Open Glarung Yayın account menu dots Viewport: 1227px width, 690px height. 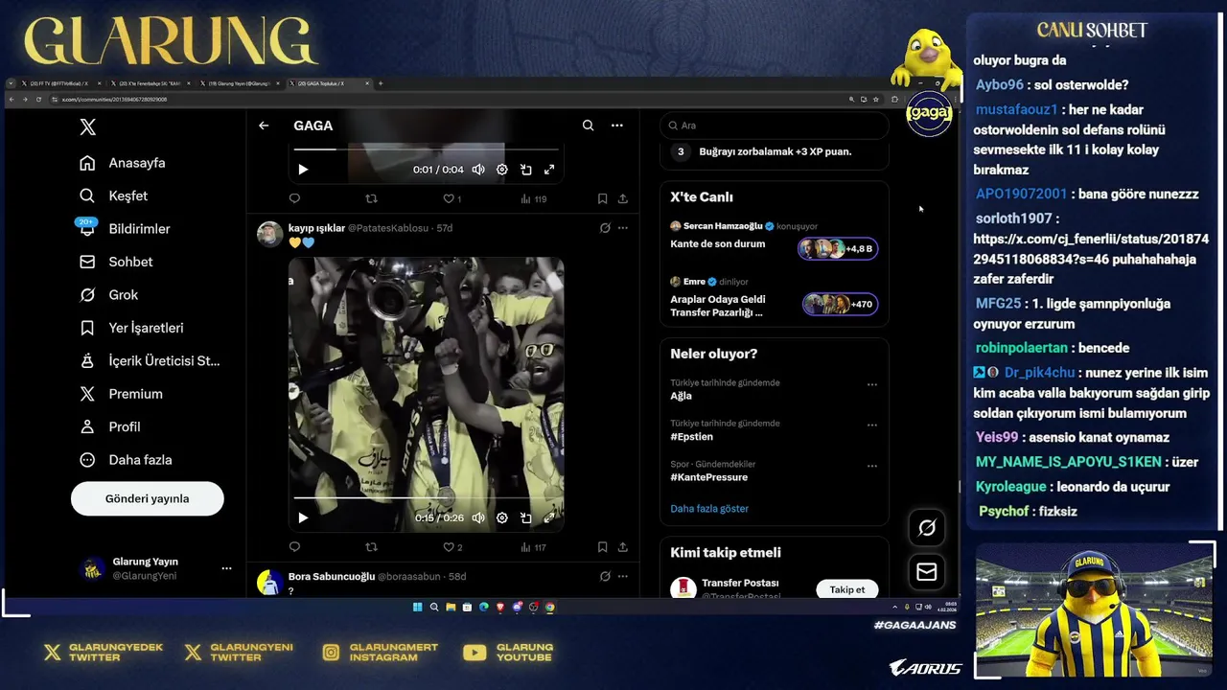226,568
